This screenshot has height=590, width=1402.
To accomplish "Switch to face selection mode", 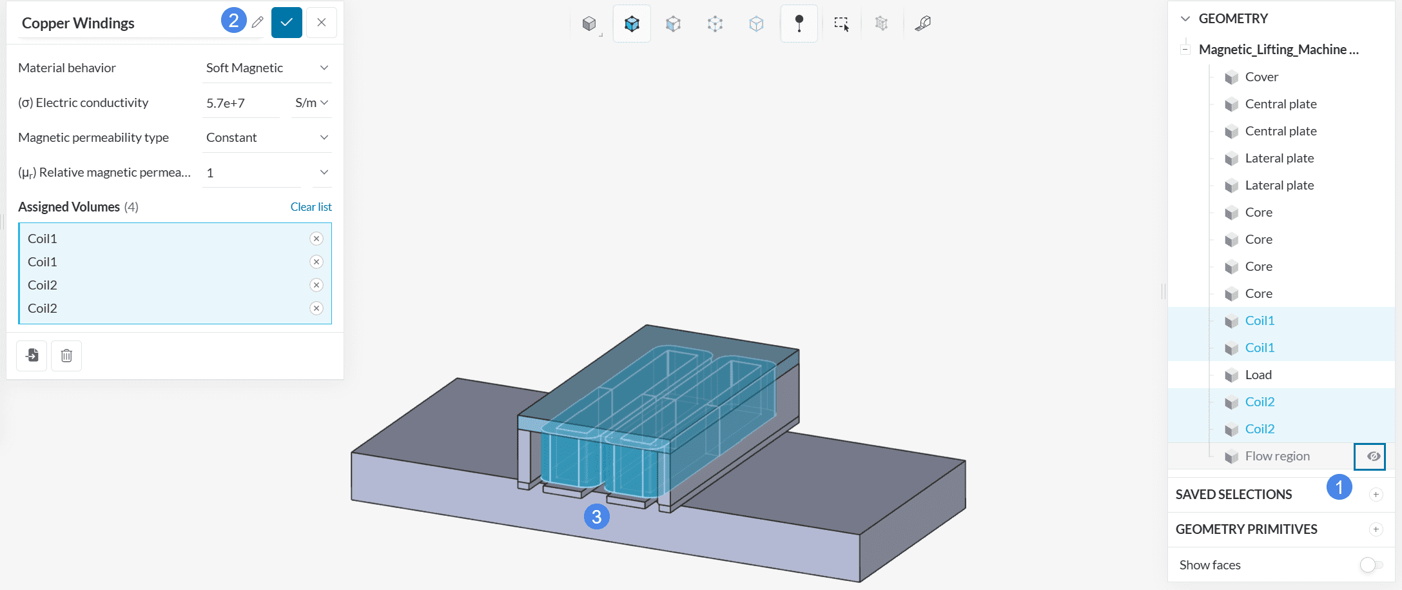I will [673, 24].
